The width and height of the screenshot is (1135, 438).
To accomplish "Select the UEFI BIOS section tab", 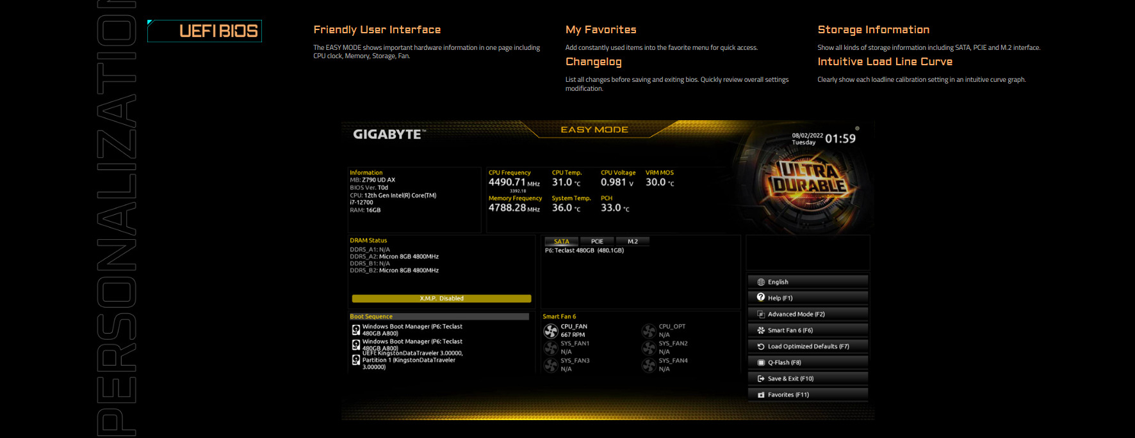I will pyautogui.click(x=205, y=31).
